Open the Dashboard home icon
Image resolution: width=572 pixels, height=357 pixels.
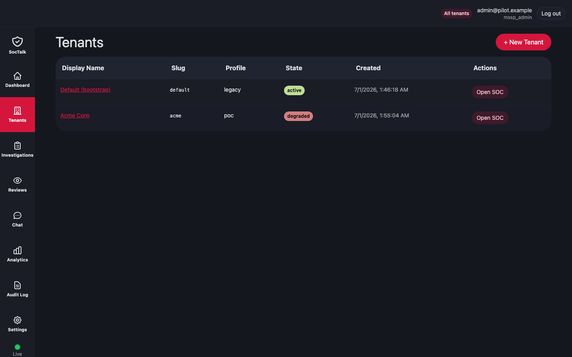coord(17,76)
